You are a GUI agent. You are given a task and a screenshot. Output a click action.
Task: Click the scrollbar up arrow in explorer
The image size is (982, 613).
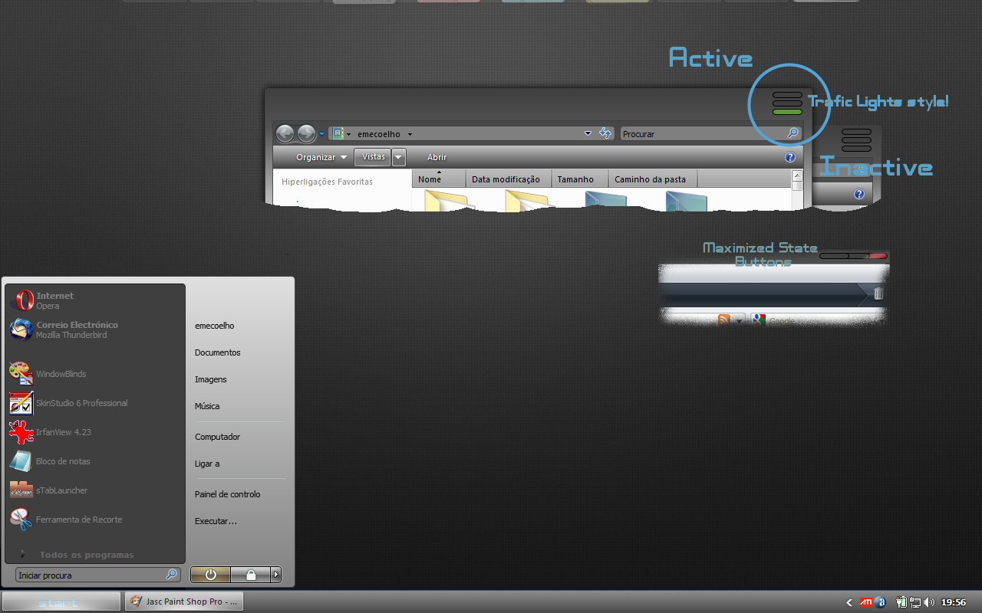(797, 175)
